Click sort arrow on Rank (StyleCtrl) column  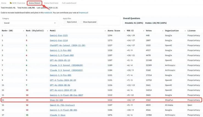(47, 31)
